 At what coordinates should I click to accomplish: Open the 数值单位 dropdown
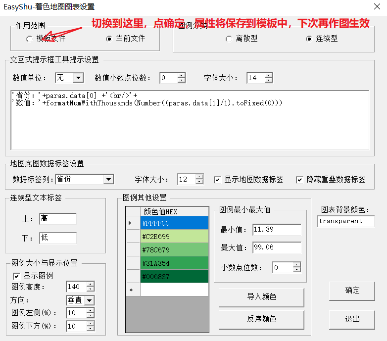78,78
